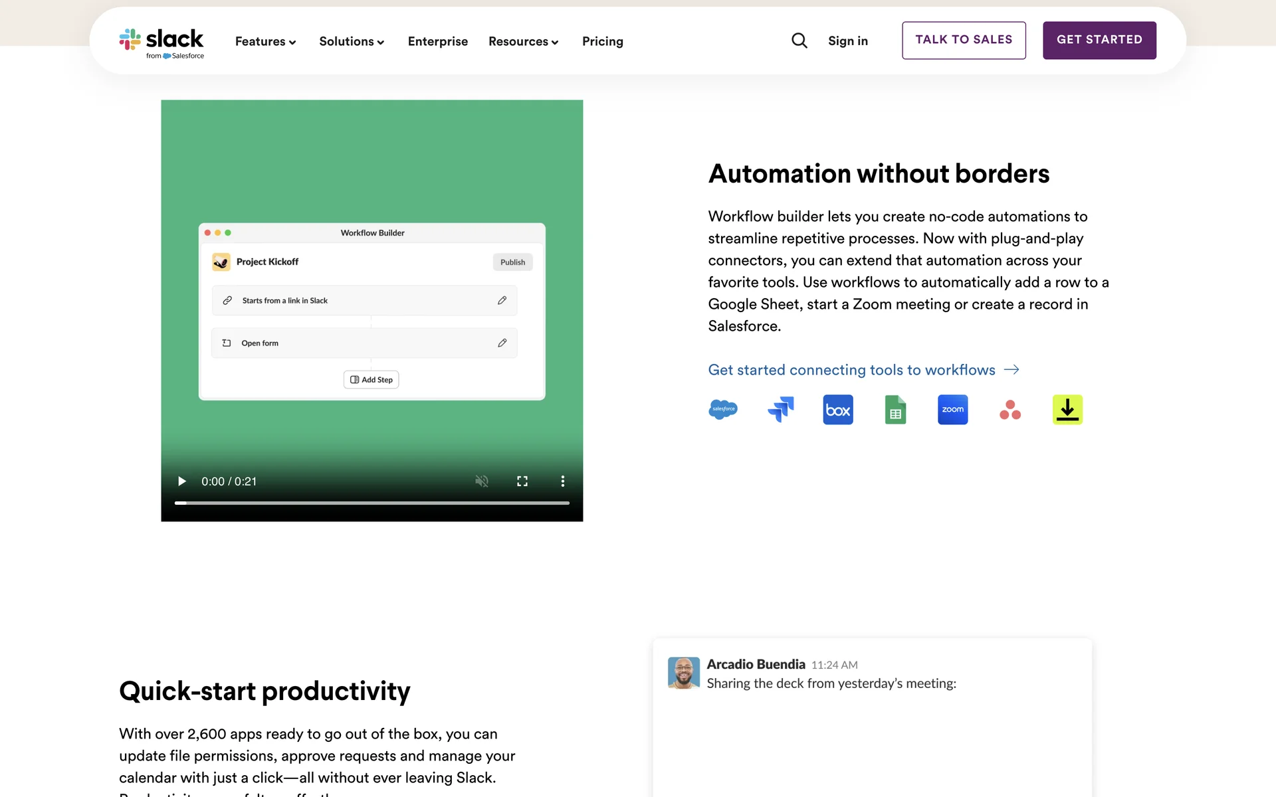Open video more options menu

coord(562,481)
